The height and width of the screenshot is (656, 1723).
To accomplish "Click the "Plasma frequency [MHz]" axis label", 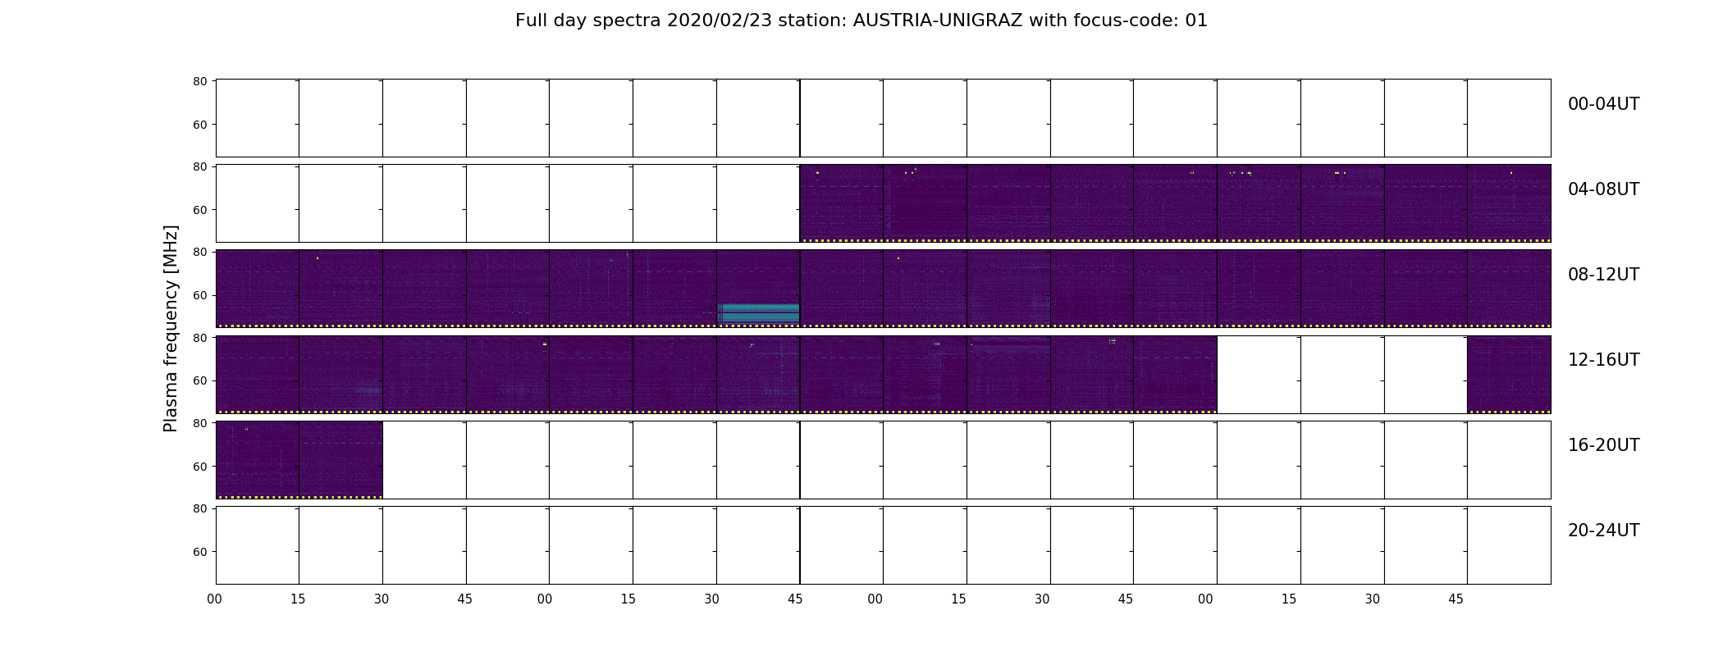I will tap(171, 328).
